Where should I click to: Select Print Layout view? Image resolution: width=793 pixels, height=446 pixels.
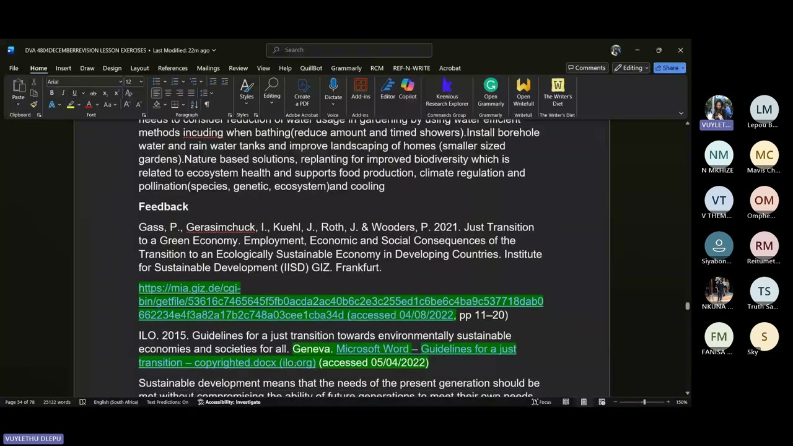584,402
